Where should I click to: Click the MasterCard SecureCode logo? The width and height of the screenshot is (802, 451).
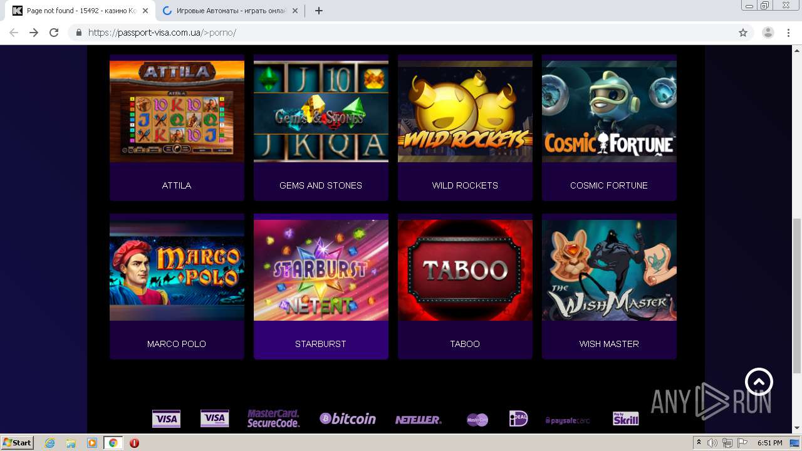tap(273, 418)
